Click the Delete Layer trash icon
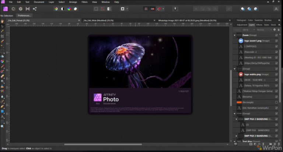 point(279,144)
